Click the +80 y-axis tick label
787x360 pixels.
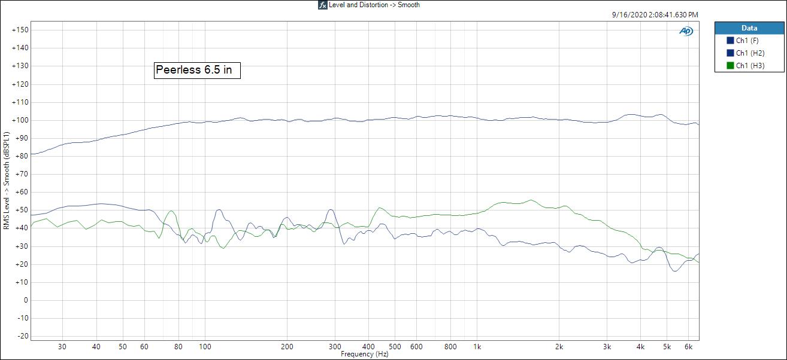point(22,156)
